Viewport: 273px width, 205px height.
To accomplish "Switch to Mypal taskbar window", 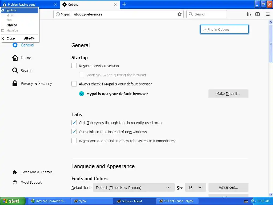I will pos(92,201).
